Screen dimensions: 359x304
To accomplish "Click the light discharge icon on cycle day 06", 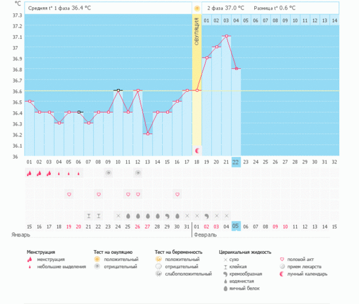I will 79,174.
